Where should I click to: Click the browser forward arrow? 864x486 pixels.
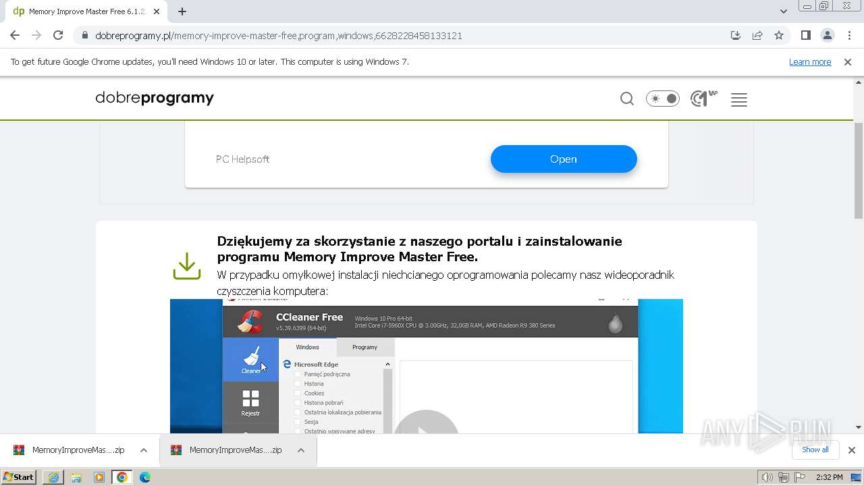36,36
